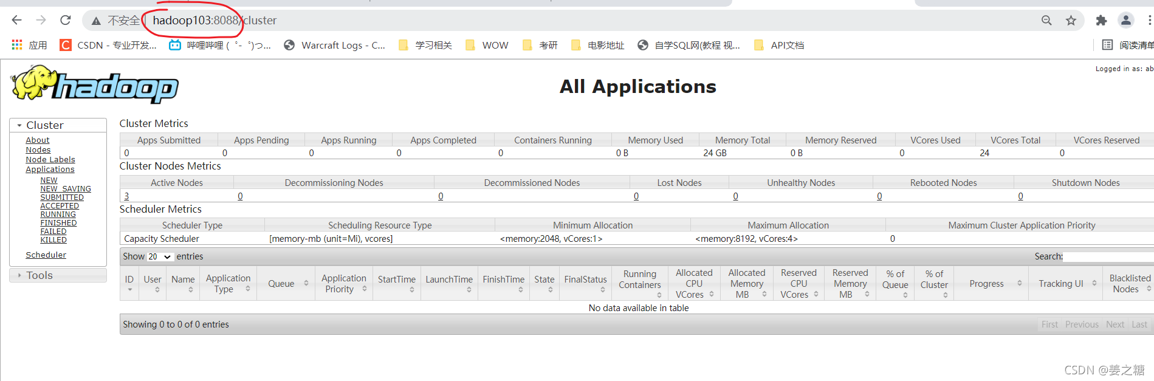Open the WOW bookmark folder
Image resolution: width=1154 pixels, height=381 pixels.
click(x=487, y=45)
